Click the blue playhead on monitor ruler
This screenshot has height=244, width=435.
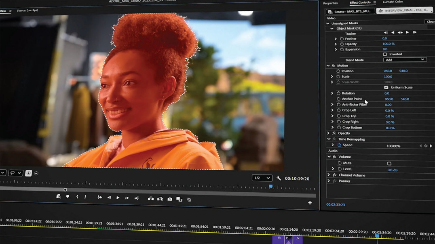[270, 187]
